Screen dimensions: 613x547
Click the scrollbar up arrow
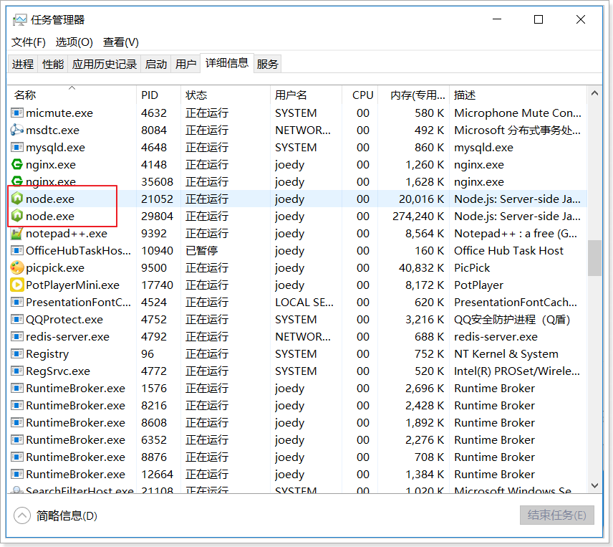click(594, 93)
